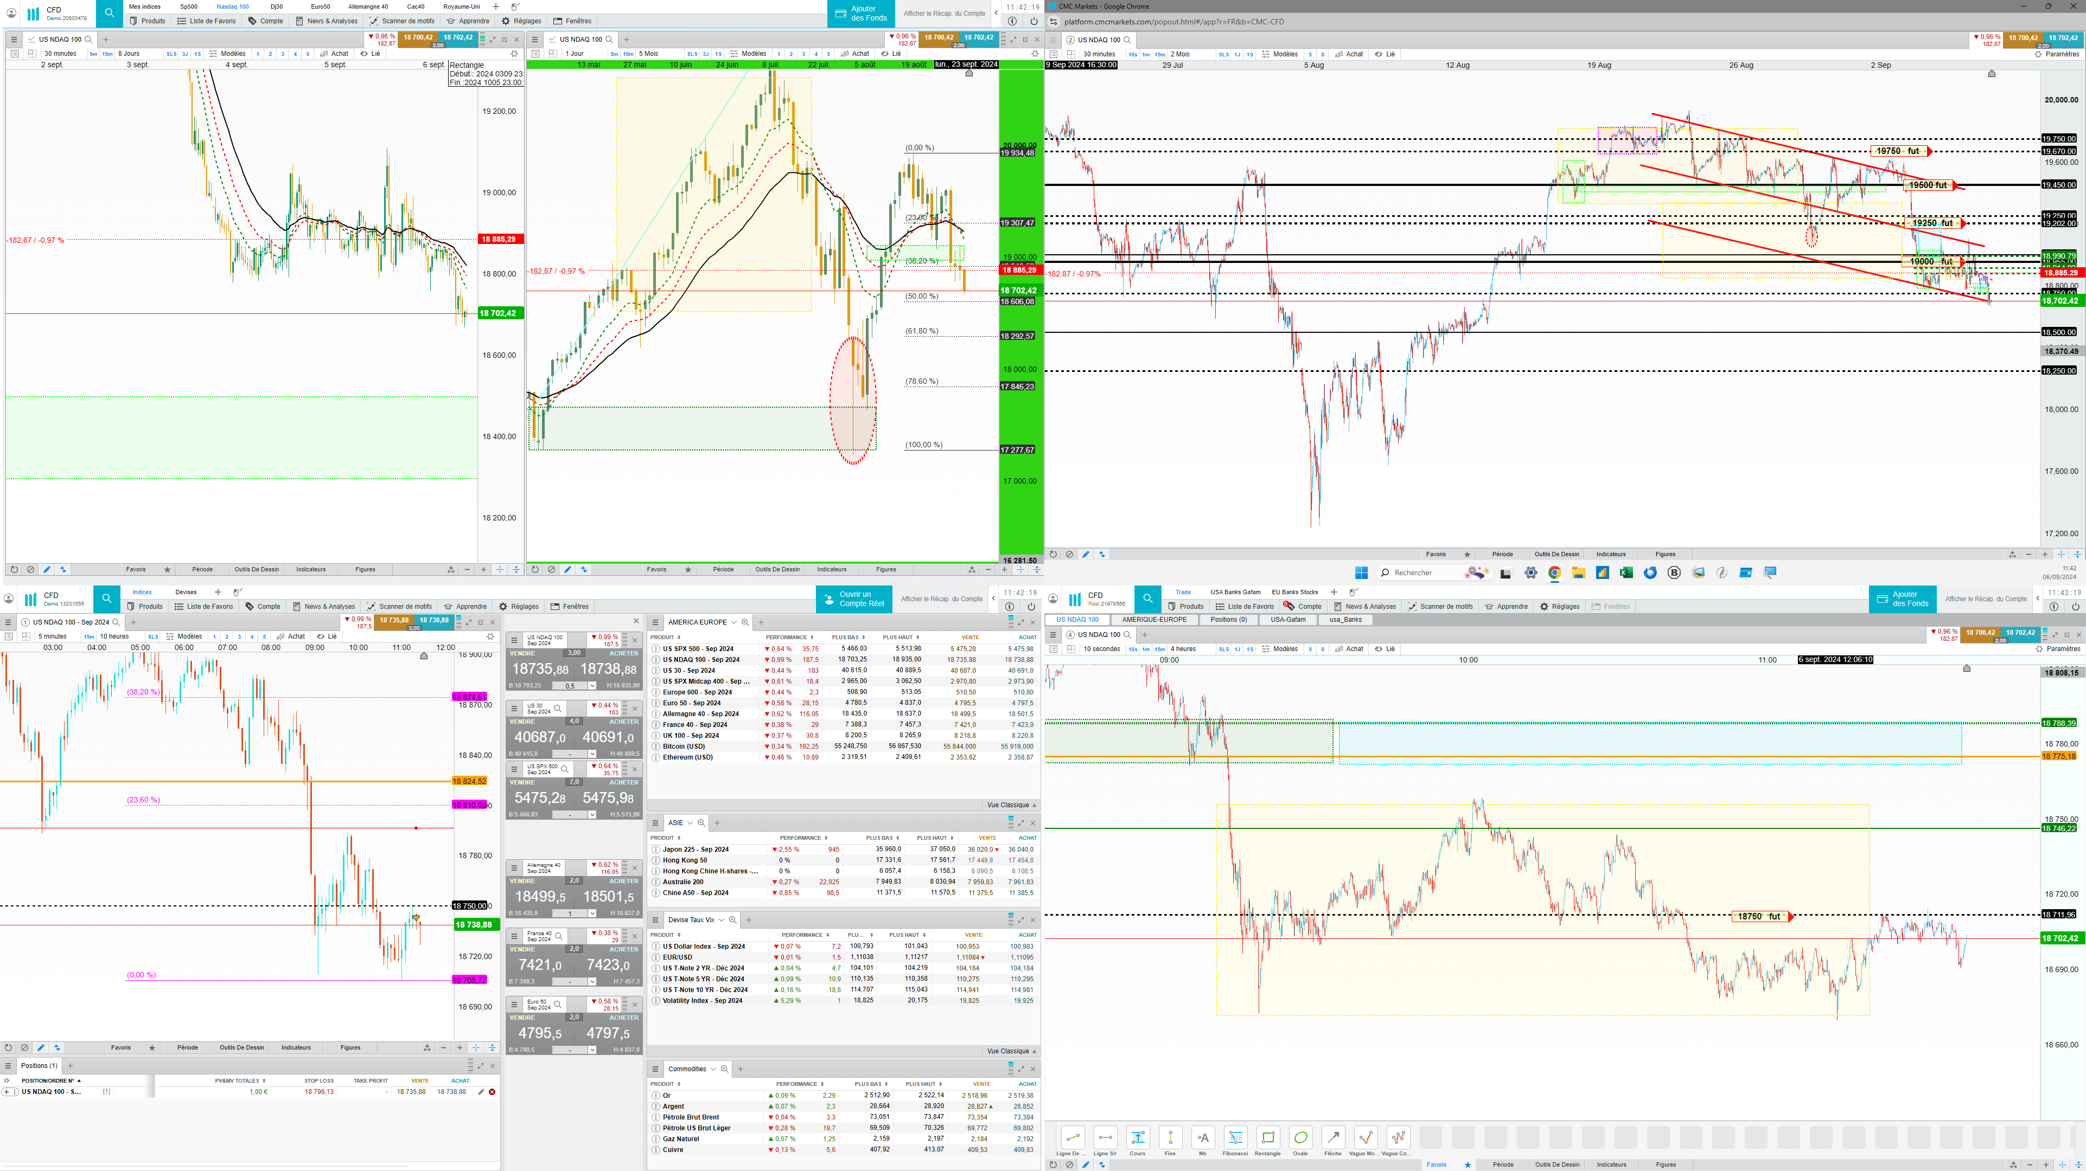This screenshot has width=2086, height=1171.
Task: Select the Flèche arrow tool
Action: click(1333, 1137)
